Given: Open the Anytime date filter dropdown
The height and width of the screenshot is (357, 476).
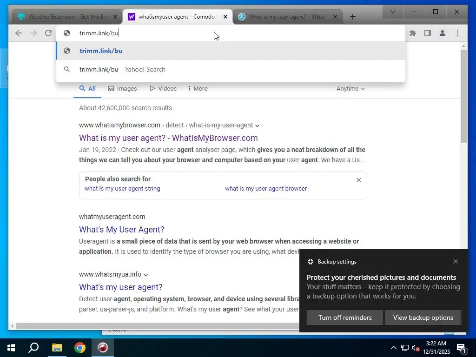Looking at the screenshot, I should [350, 89].
